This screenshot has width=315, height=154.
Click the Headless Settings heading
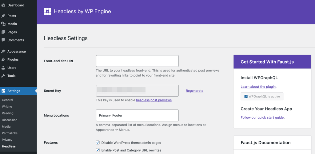tap(66, 38)
